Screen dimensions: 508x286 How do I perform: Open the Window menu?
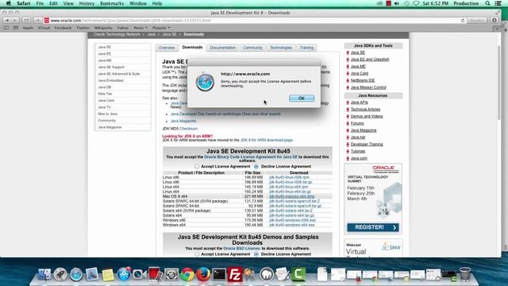pos(138,3)
